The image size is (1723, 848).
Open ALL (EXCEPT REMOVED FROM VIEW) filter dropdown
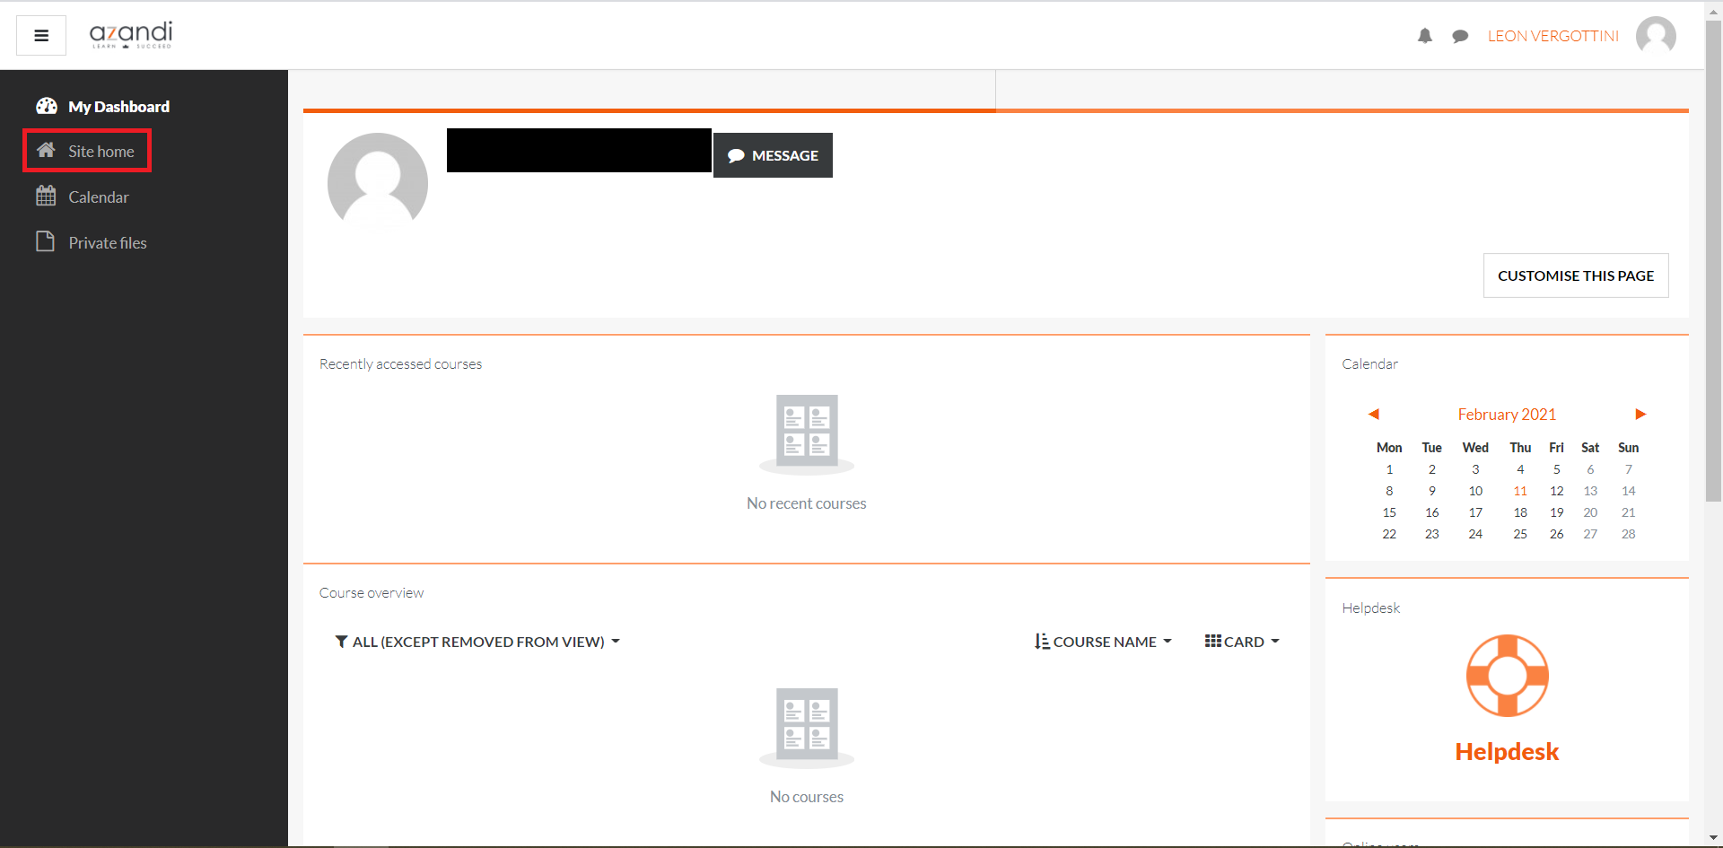[477, 642]
